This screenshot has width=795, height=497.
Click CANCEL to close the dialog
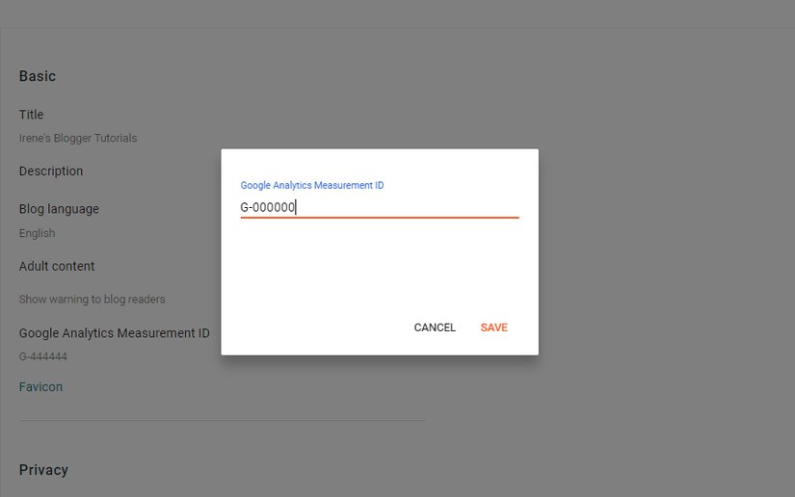click(x=435, y=327)
